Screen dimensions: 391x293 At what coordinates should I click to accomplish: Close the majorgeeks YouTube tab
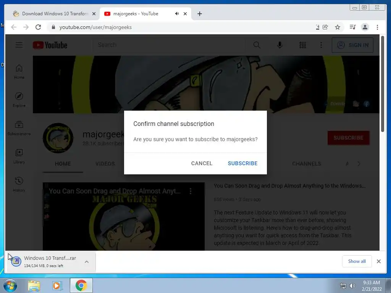[x=185, y=14]
